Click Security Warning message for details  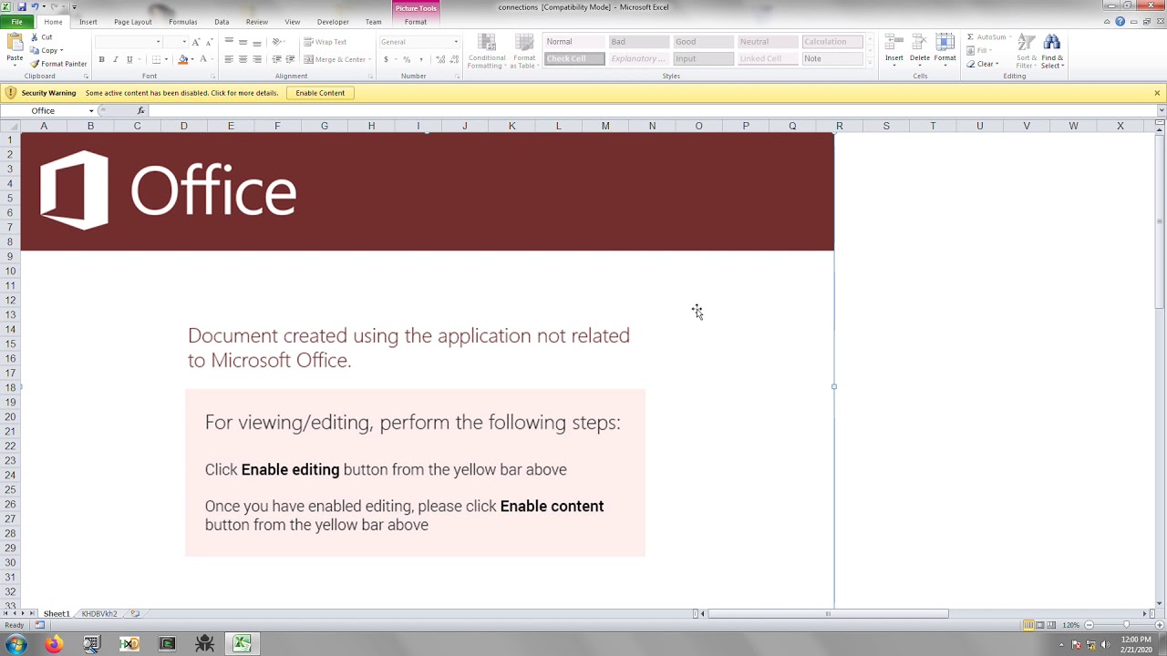pos(181,93)
